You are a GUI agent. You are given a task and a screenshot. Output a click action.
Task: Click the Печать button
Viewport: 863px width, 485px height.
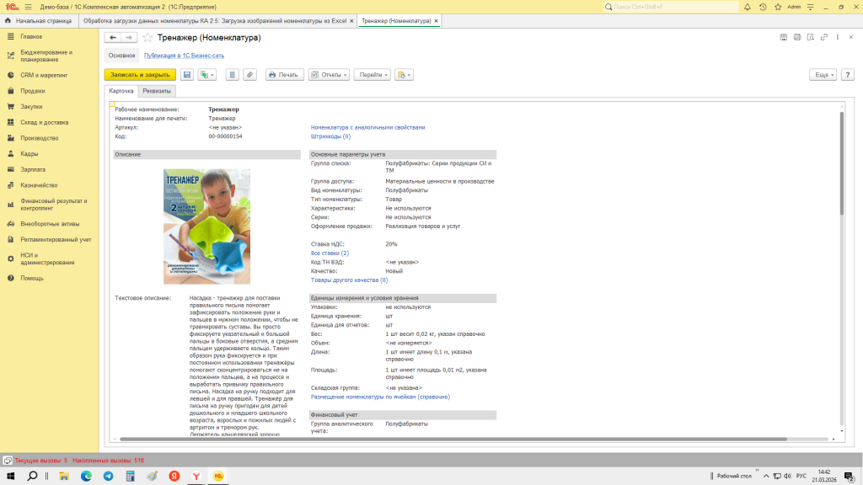pyautogui.click(x=284, y=75)
